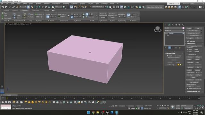
Task: Click the yellow Show Cage color swatch
Action: (x=181, y=65)
